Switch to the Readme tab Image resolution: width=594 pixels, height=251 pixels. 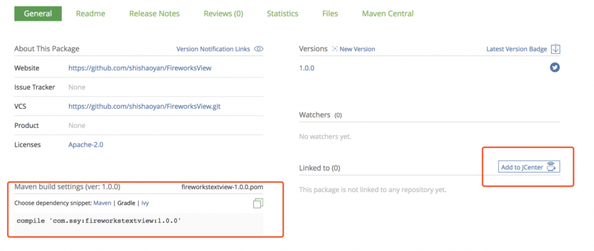point(90,13)
